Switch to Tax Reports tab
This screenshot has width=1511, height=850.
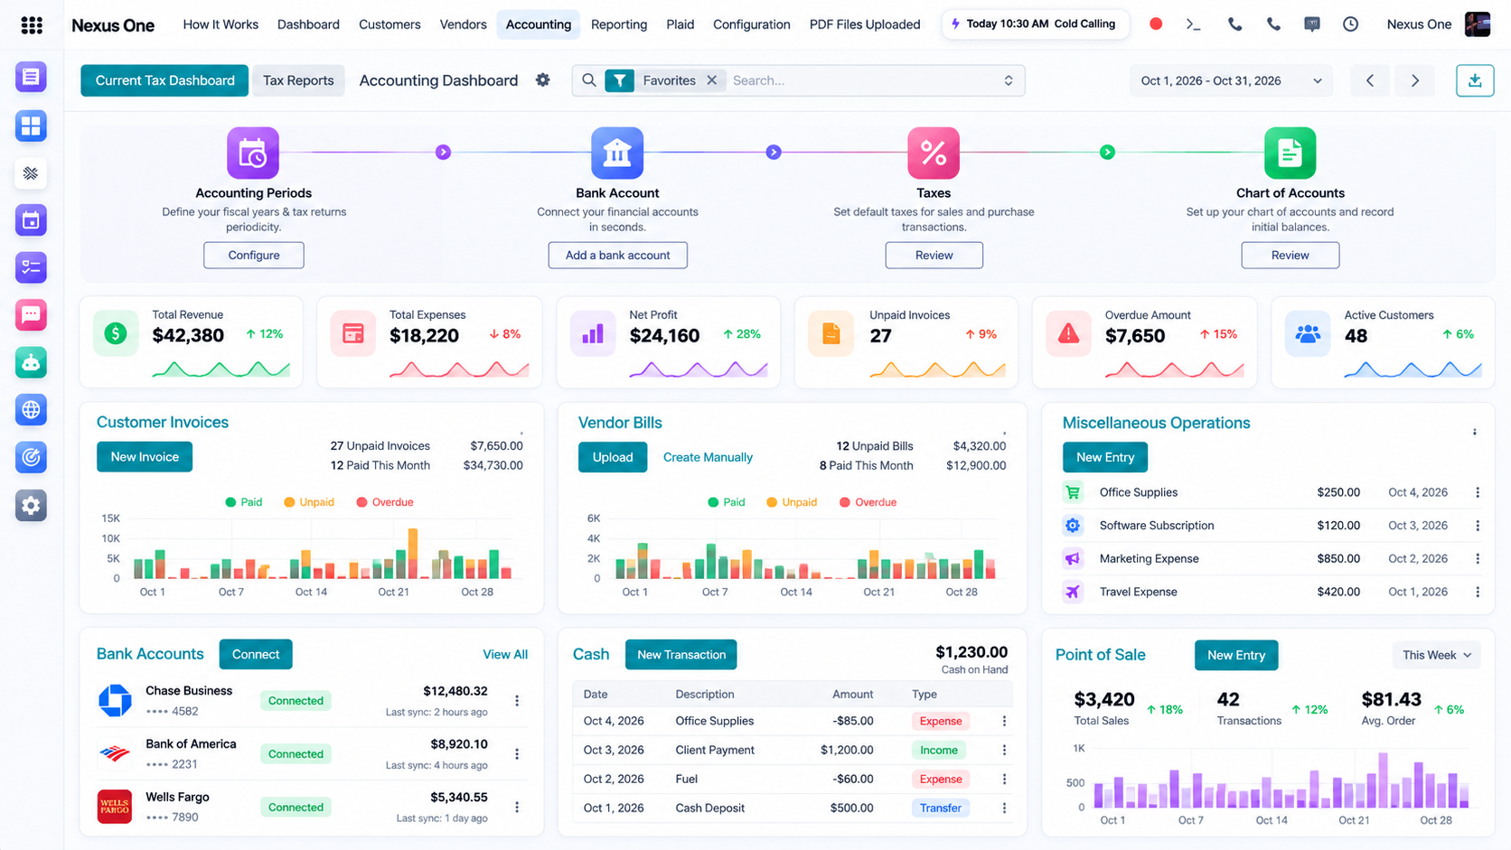point(298,80)
